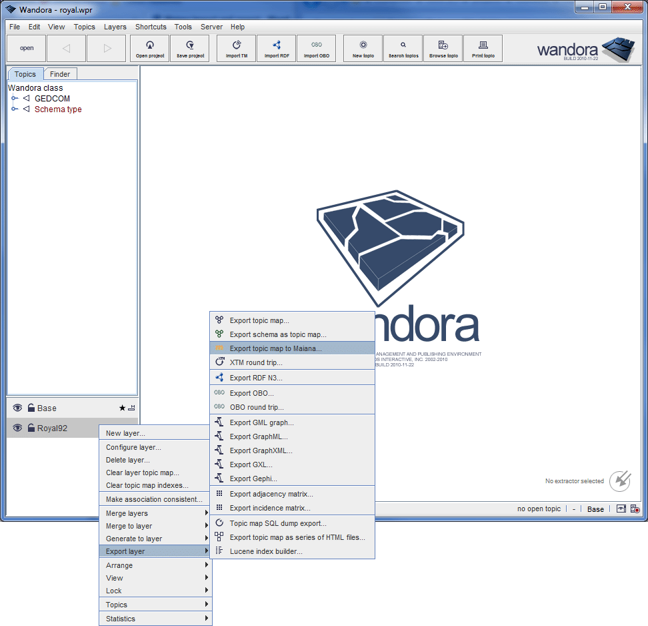Choose Export GraphML from the export submenu
648x626 pixels.
click(259, 436)
